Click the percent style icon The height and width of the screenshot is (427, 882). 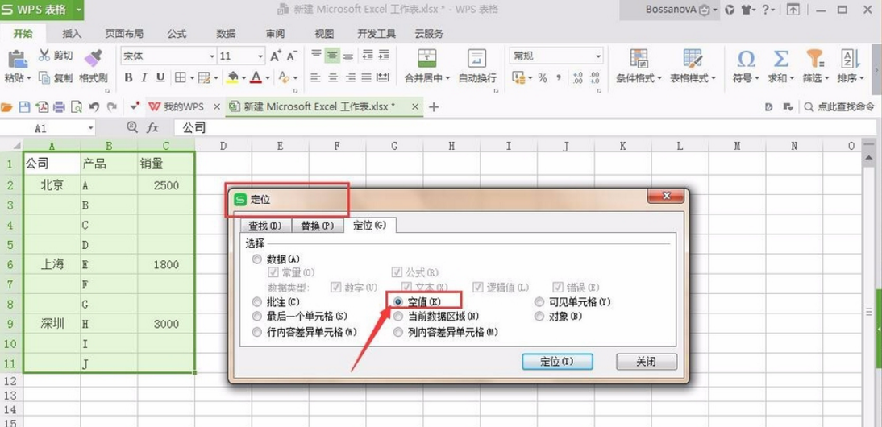coord(543,78)
